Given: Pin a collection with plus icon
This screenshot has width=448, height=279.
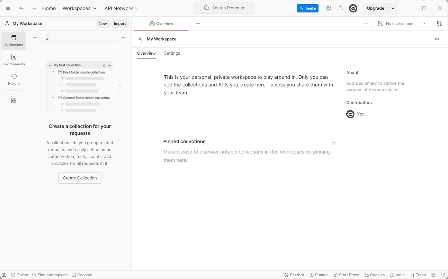Looking at the screenshot, I should click(334, 143).
